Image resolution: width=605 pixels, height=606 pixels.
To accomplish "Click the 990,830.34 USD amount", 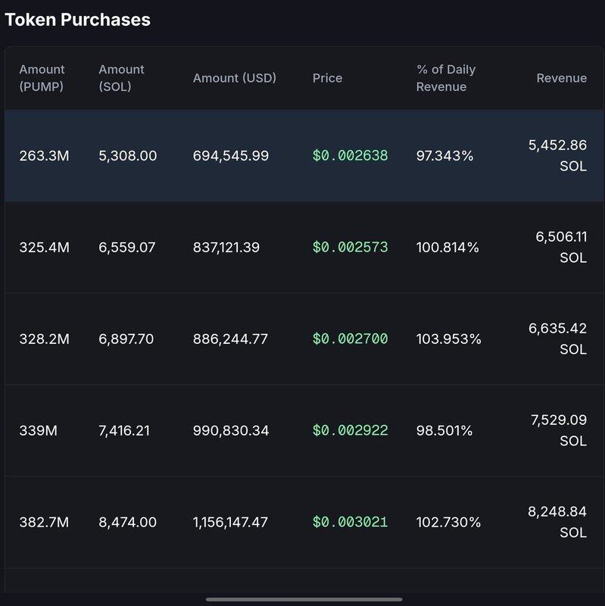I will 230,431.
